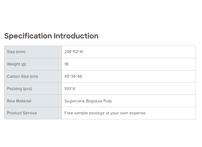Click the weight value 18
The height and width of the screenshot is (147, 202).
pos(66,64)
